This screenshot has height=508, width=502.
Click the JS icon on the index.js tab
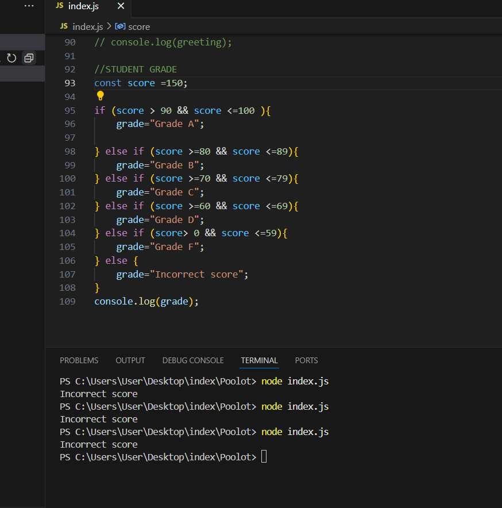click(60, 6)
